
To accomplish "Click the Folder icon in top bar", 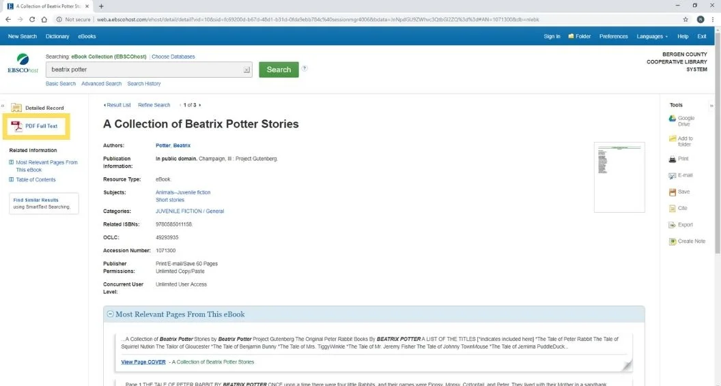I will click(571, 36).
